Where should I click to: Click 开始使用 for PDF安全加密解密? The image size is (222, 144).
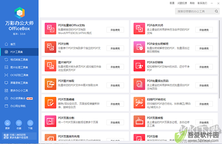(204, 48)
